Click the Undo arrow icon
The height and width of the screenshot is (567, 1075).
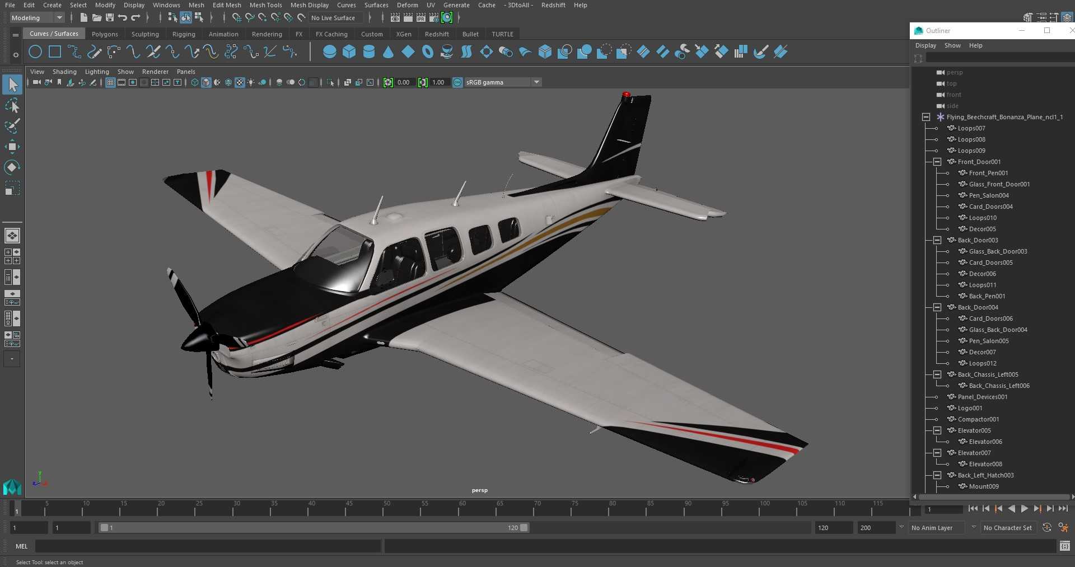pyautogui.click(x=123, y=18)
